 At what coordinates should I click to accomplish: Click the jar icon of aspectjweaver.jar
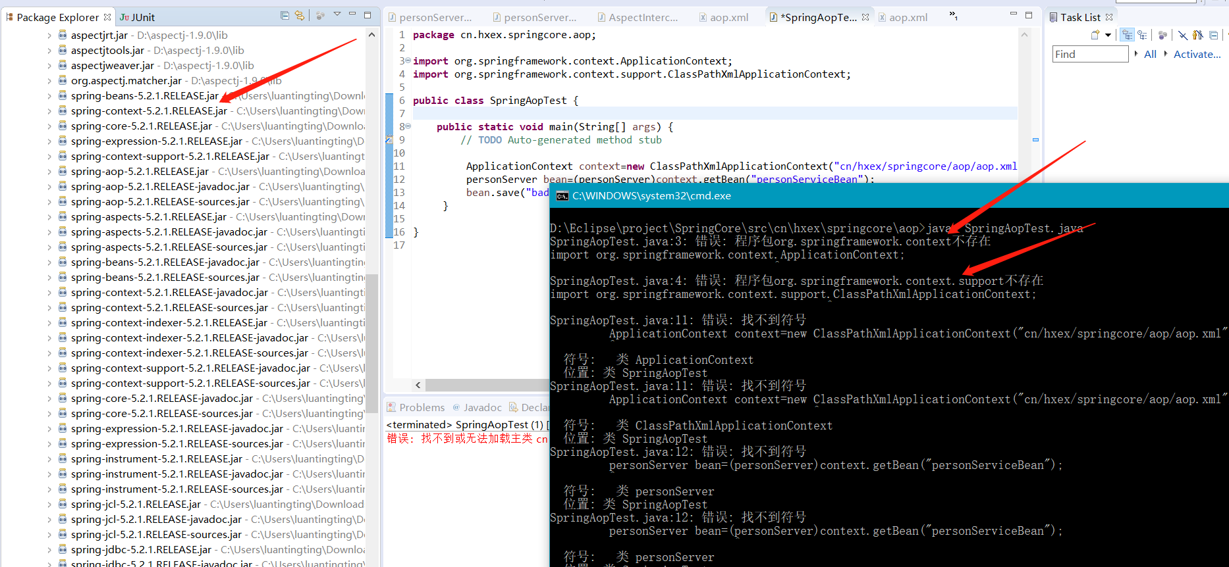pos(63,65)
